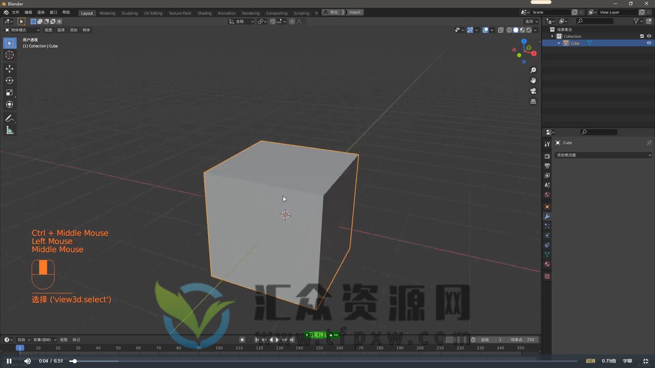
Task: Toggle Collection visibility eye in outliner
Action: point(649,36)
